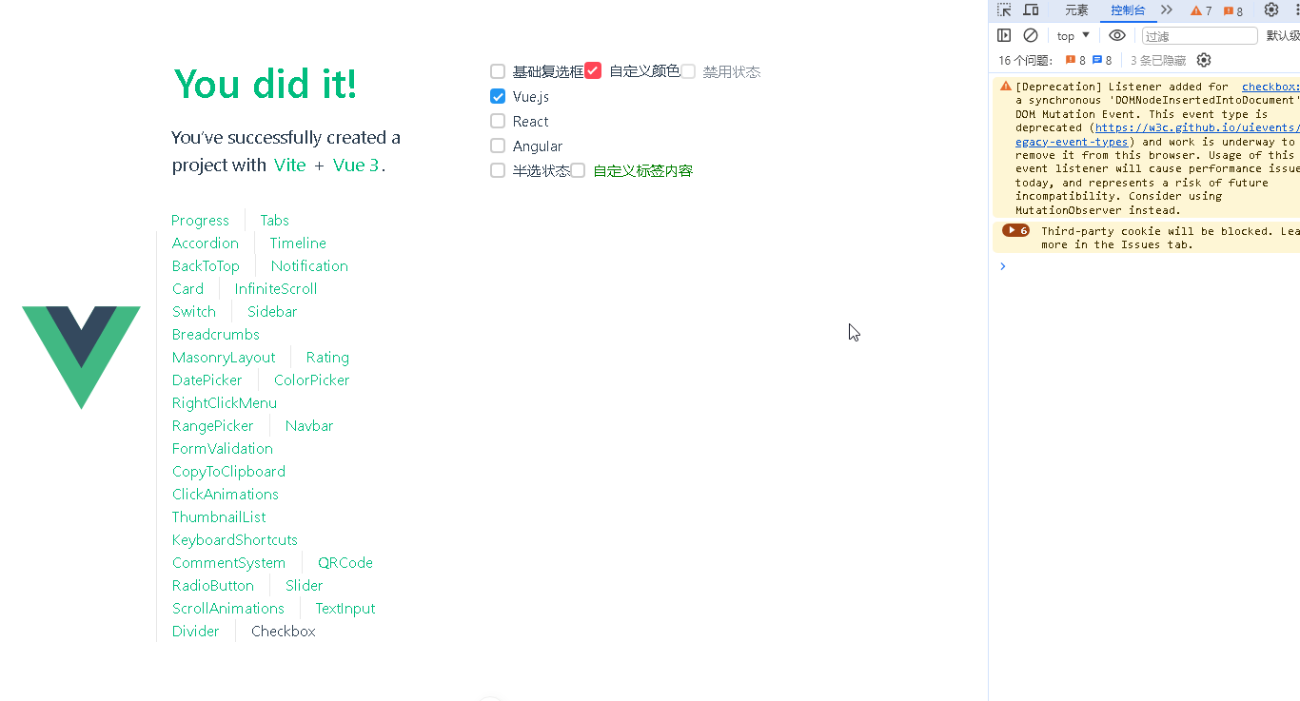1300x701 pixels.
Task: Toggle the 半选状态 checkbox
Action: [498, 170]
